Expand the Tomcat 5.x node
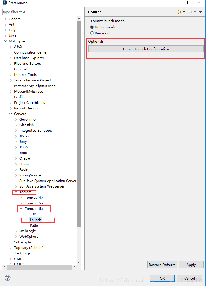This screenshot has height=286, width=206. click(21, 203)
